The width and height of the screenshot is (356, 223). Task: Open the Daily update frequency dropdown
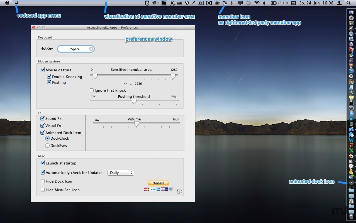(121, 173)
